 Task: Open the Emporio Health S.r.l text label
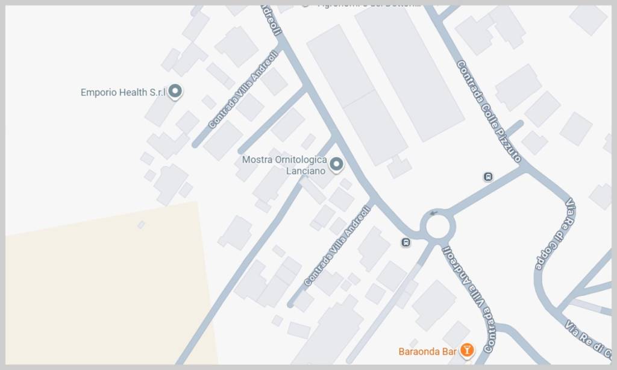(123, 93)
